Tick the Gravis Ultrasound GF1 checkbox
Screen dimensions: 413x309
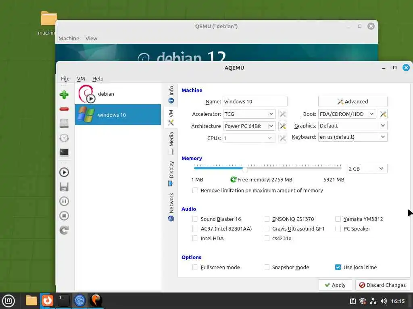[x=267, y=229]
